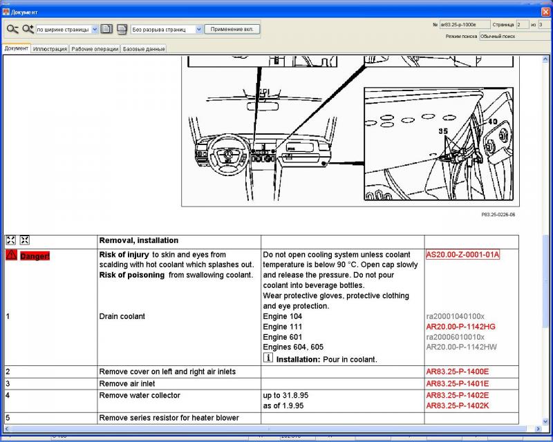The width and height of the screenshot is (553, 442).
Task: Click the 'Engines 604, 605' text
Action: pyautogui.click(x=293, y=347)
